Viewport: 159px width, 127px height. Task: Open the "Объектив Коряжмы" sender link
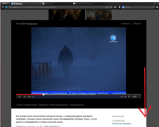point(121,124)
